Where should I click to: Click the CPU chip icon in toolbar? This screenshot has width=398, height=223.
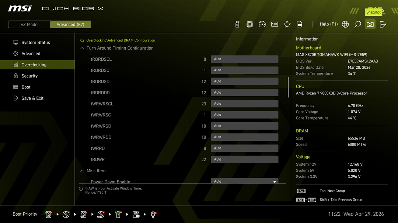[x=249, y=24]
